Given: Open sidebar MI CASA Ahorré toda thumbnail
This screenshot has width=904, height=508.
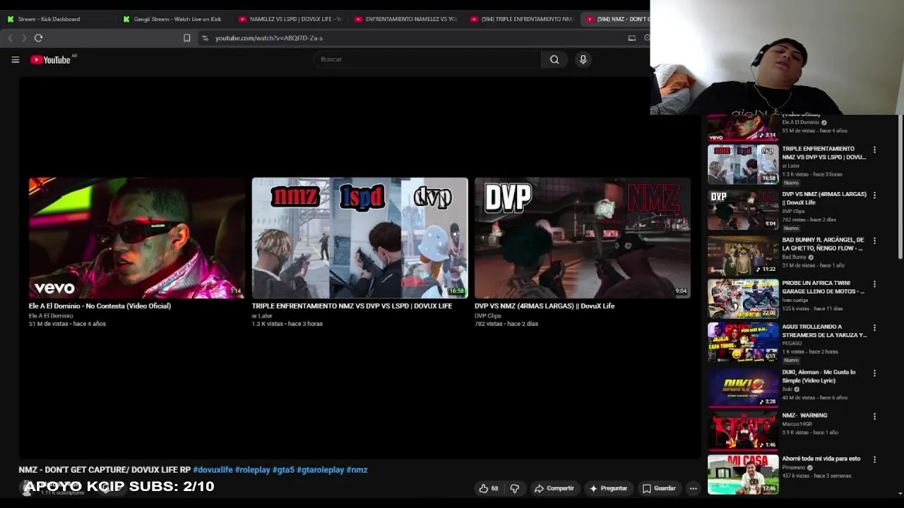Looking at the screenshot, I should click(x=743, y=473).
